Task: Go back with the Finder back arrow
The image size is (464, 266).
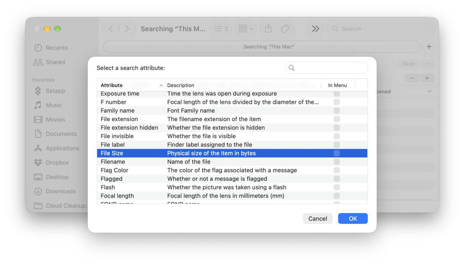Action: [x=111, y=29]
